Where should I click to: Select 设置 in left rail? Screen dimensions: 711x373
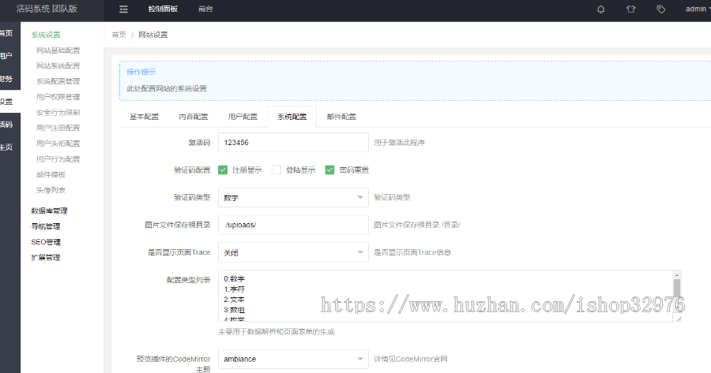[x=10, y=102]
